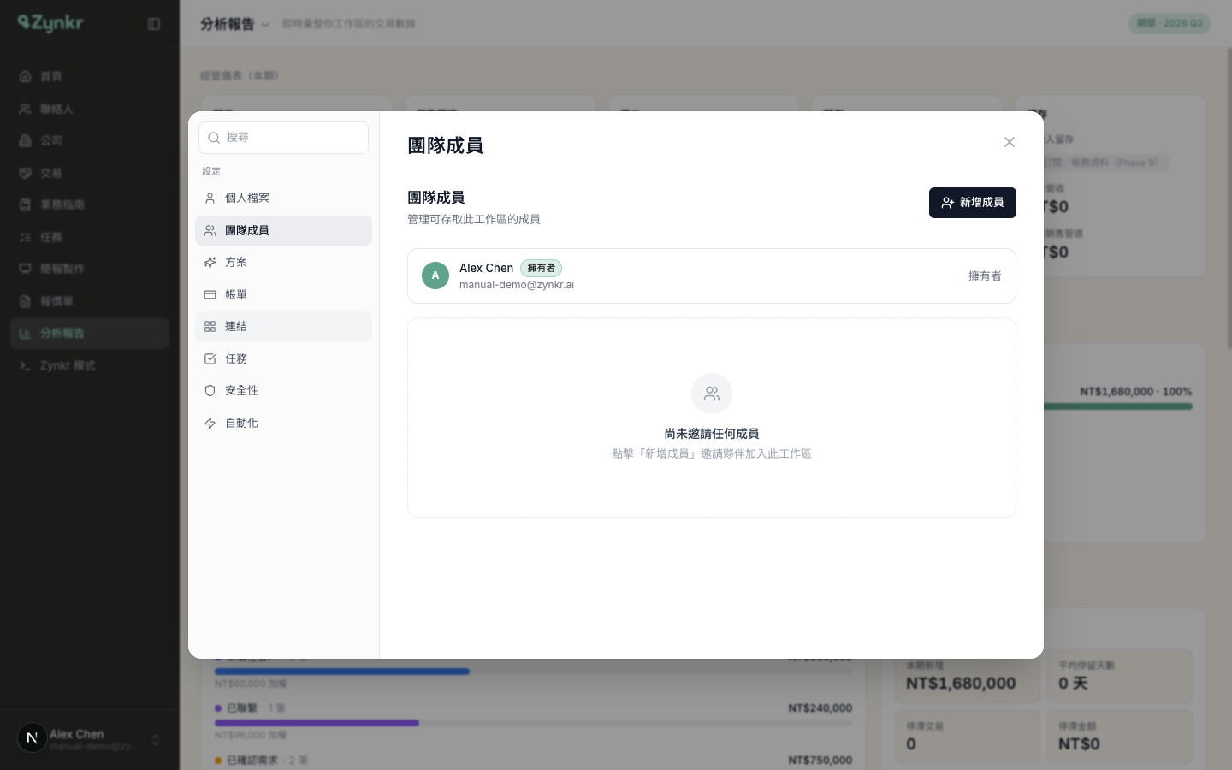1232x770 pixels.
Task: Open 聯絡人 in the main sidebar
Action: tap(90, 109)
